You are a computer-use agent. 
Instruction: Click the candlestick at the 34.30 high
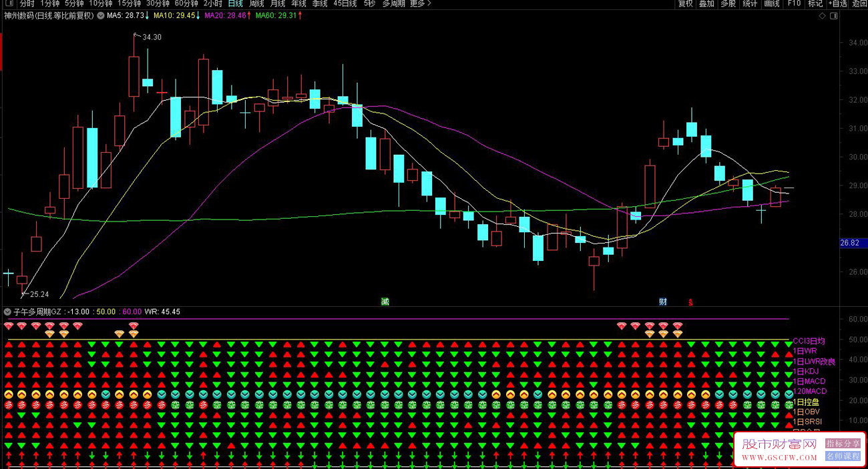134,72
